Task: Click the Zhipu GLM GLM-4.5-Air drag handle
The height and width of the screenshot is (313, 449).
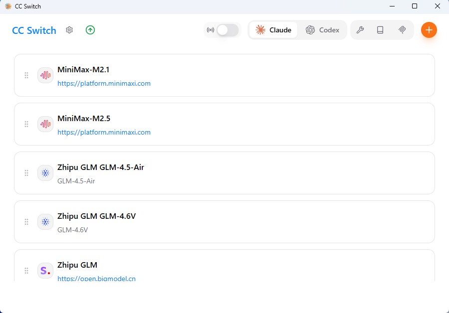Action: tap(26, 173)
